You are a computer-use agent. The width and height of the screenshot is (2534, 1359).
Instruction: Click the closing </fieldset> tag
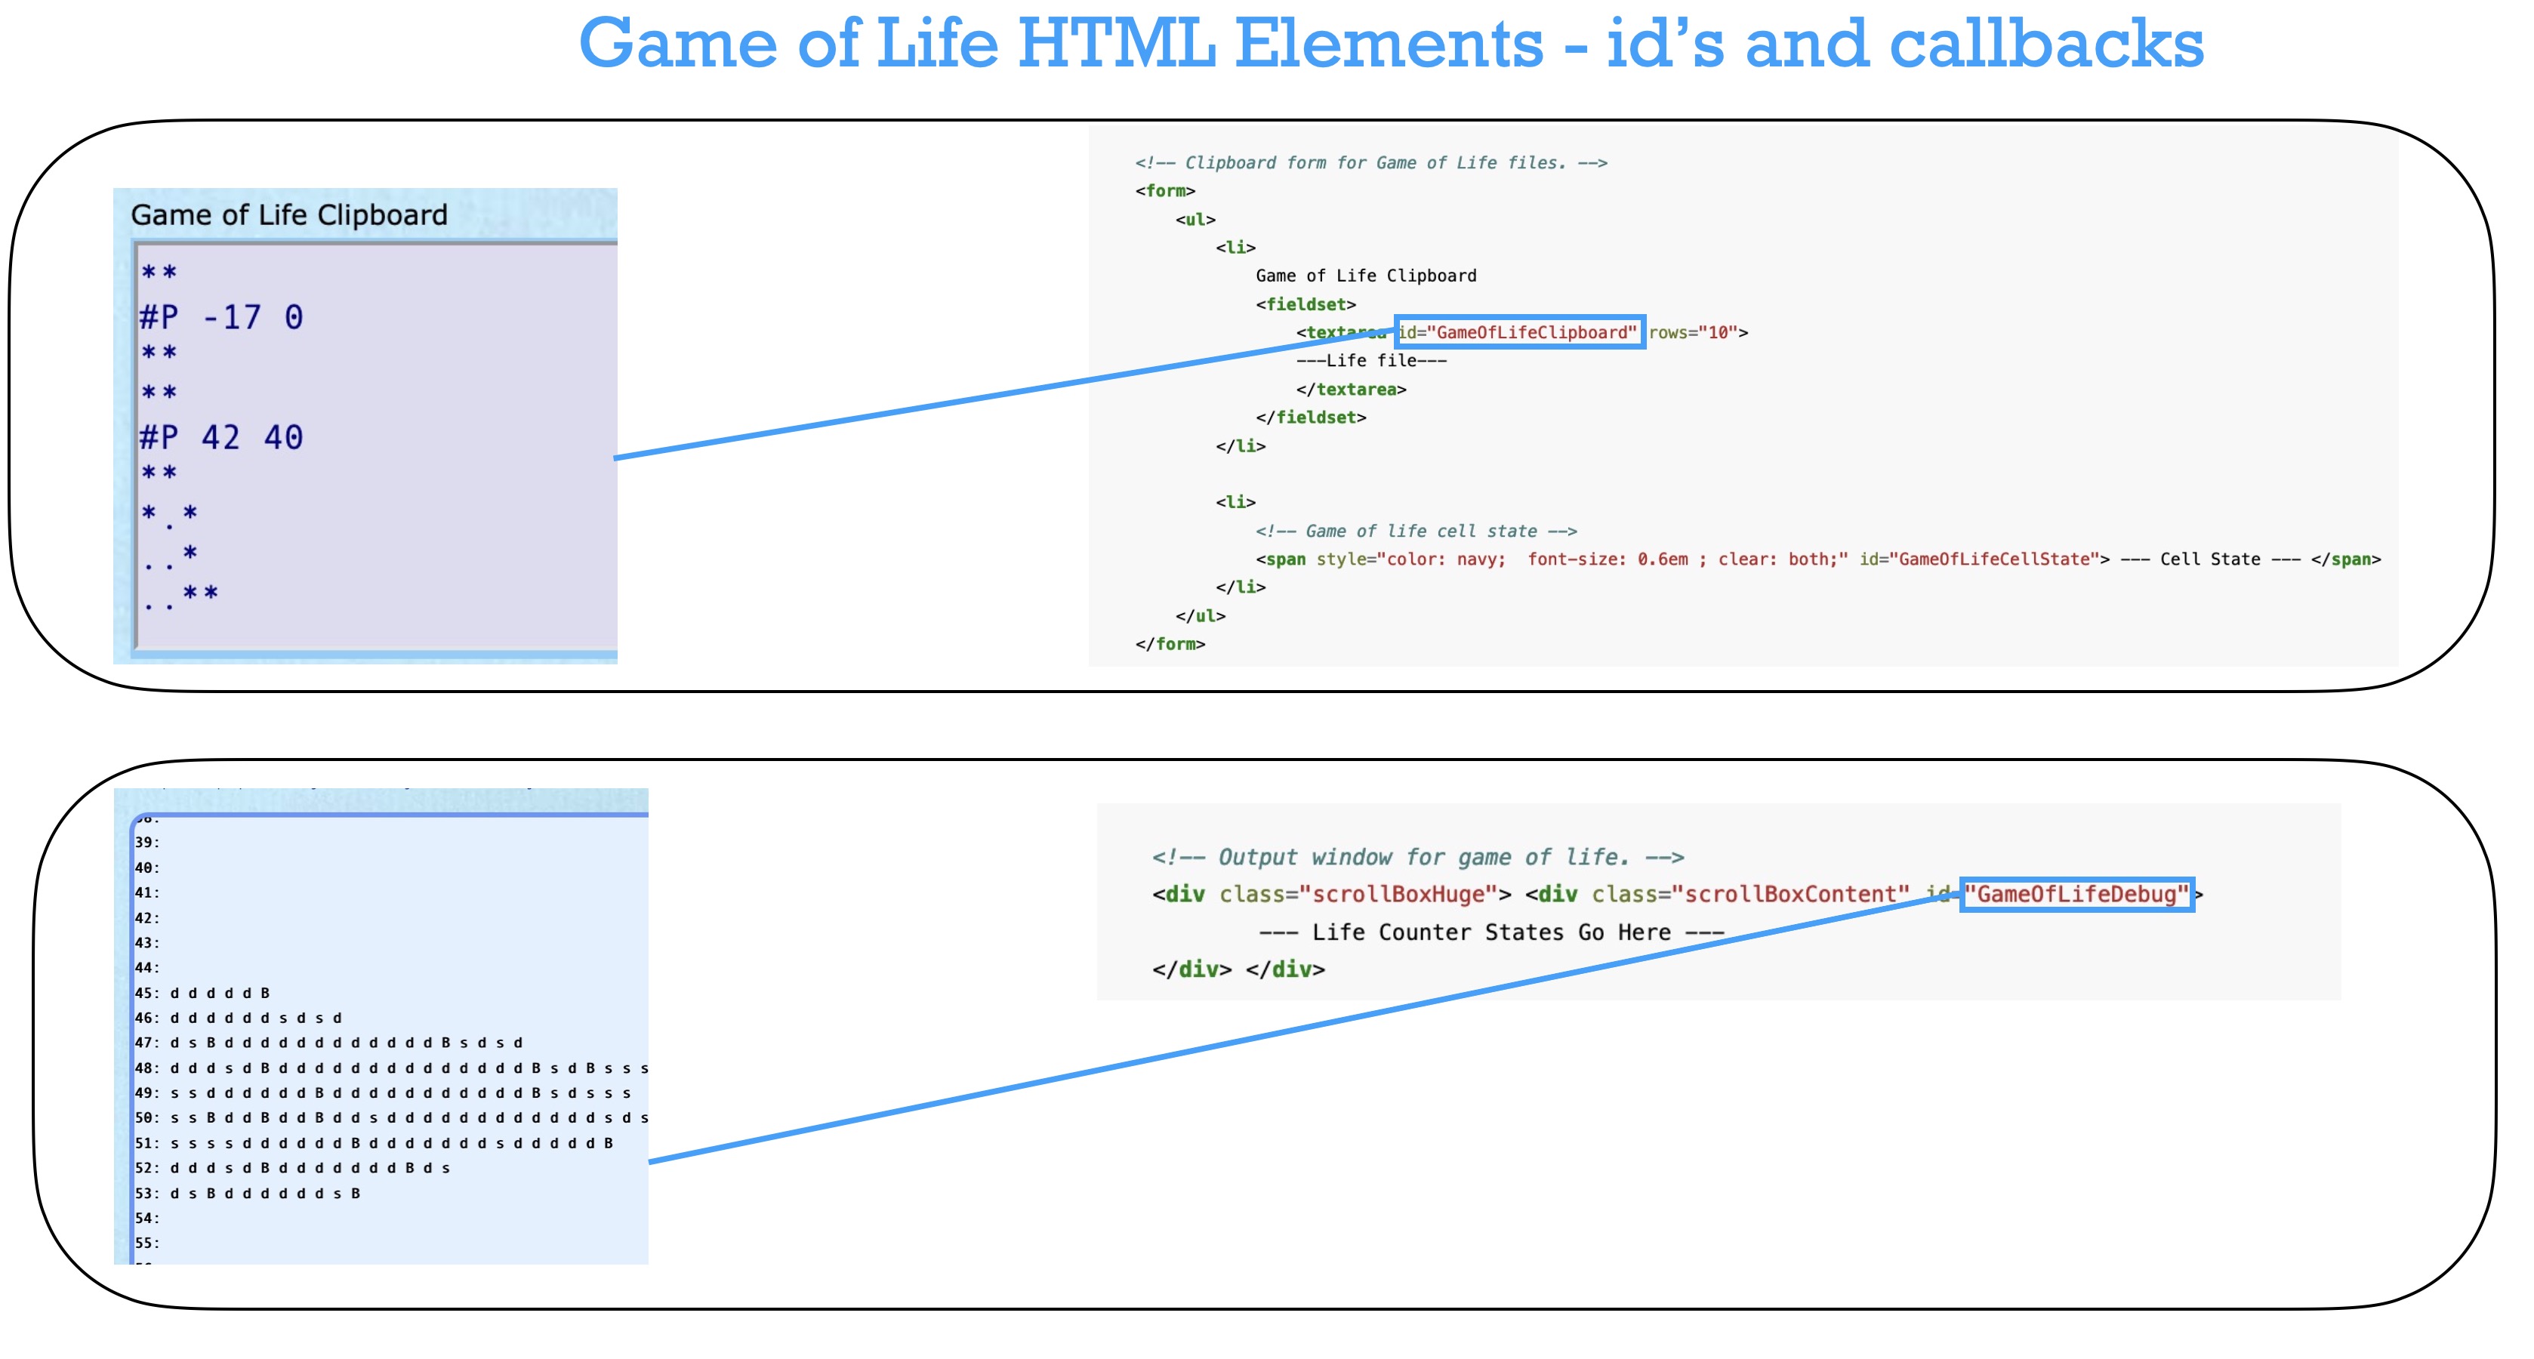[x=1310, y=417]
